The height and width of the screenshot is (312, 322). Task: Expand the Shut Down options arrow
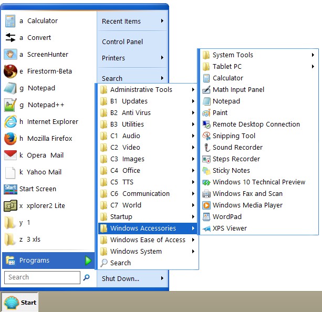coord(162,278)
